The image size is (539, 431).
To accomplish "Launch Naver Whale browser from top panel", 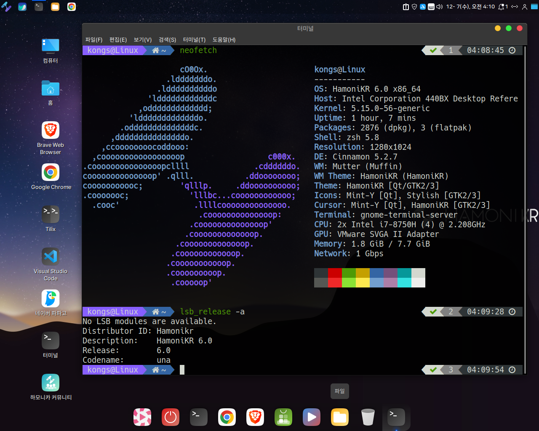I will coord(22,7).
